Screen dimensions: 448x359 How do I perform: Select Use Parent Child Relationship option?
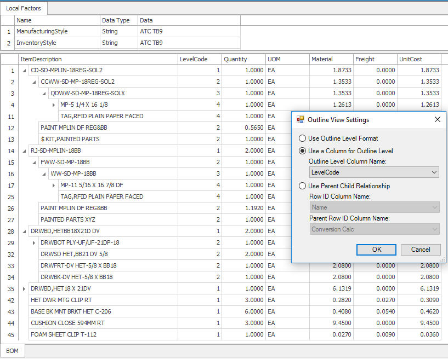point(302,186)
